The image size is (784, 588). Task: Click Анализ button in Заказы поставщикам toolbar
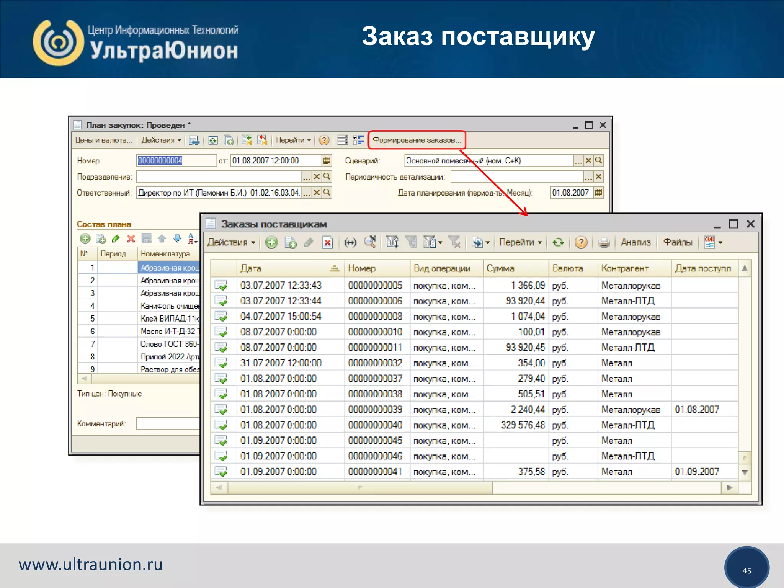(635, 242)
